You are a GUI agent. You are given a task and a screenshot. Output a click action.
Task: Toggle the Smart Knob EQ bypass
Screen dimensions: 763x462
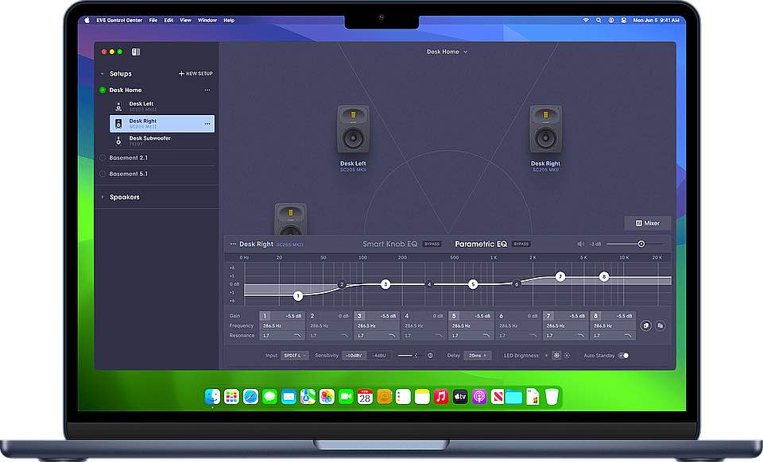point(432,244)
